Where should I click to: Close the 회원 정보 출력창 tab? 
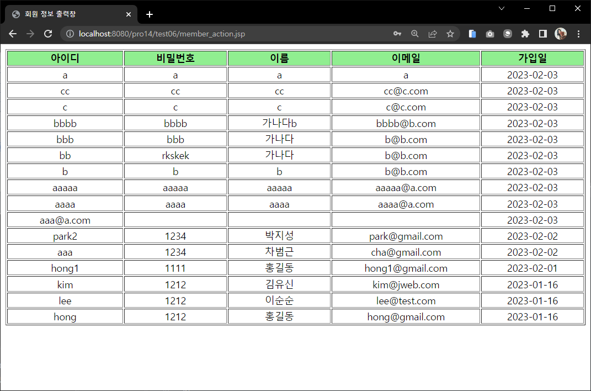pyautogui.click(x=129, y=14)
